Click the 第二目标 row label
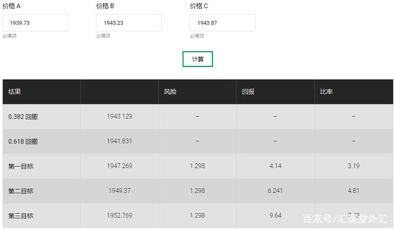 pyautogui.click(x=20, y=191)
